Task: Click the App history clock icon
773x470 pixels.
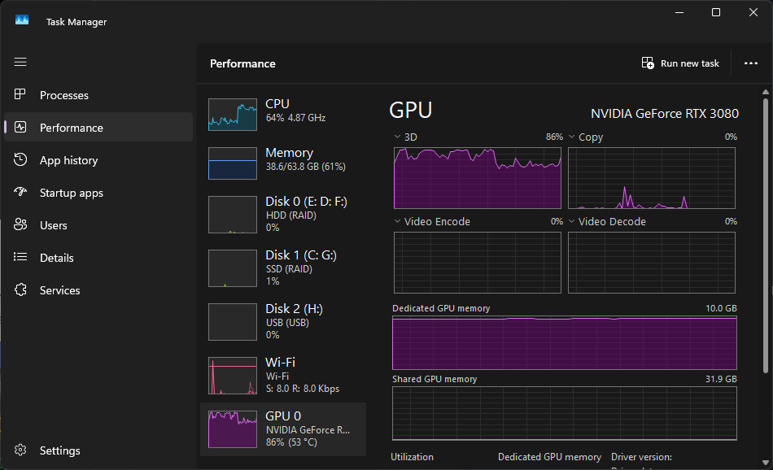Action: pos(20,159)
